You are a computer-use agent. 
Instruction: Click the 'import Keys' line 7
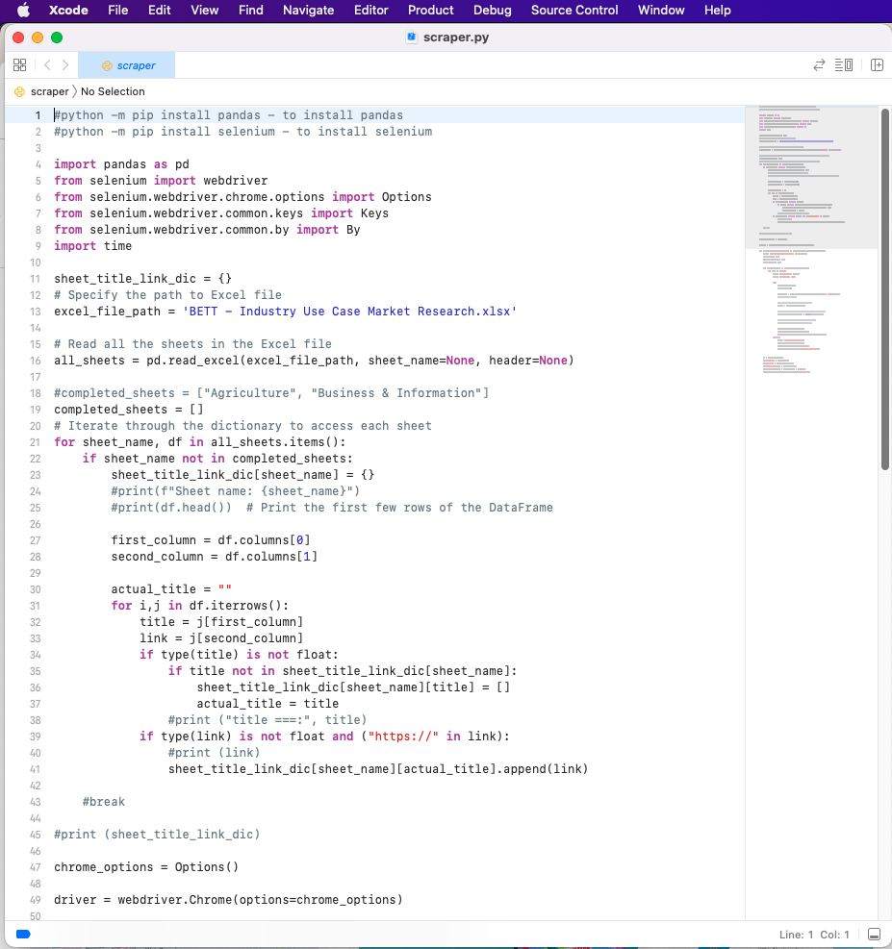tap(221, 213)
